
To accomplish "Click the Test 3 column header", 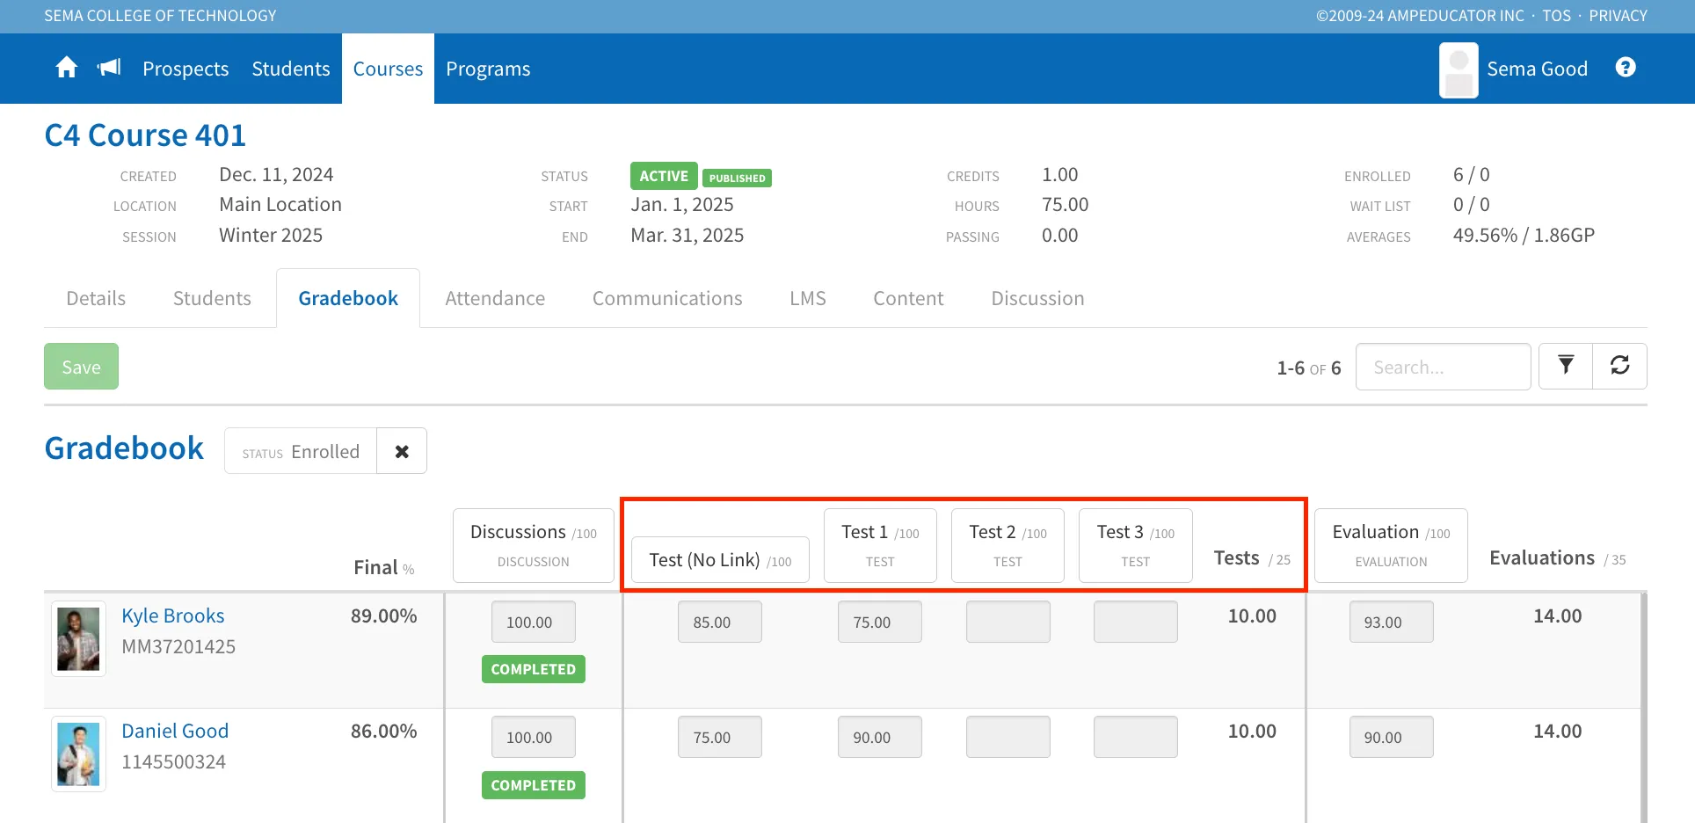I will 1135,545.
